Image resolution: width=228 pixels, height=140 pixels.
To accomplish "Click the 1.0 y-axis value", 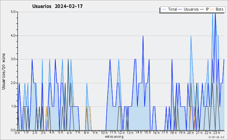I will tap(13, 106).
